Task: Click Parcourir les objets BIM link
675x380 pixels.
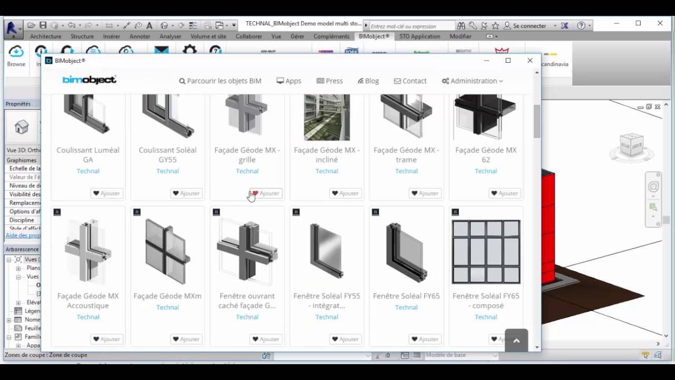Action: click(220, 81)
